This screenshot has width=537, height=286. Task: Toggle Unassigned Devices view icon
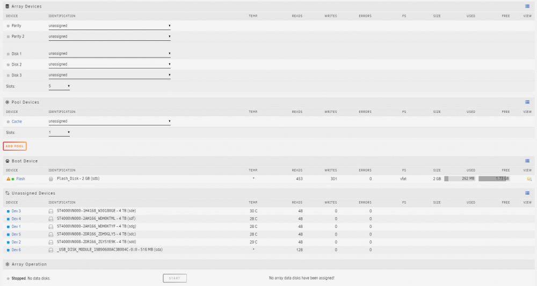(x=527, y=193)
